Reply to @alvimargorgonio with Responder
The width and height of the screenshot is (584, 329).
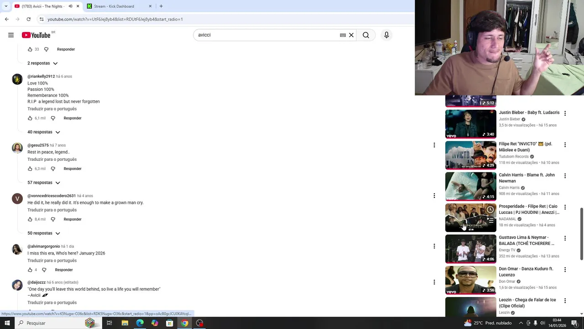tap(64, 270)
